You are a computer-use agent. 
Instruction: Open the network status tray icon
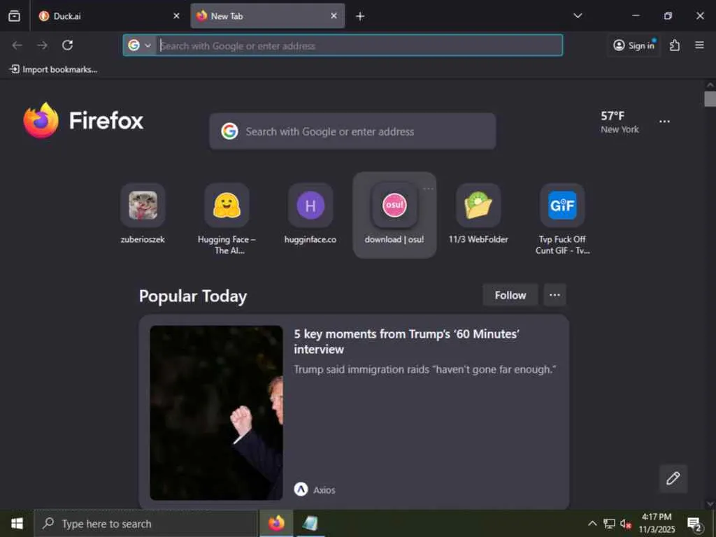pos(609,524)
